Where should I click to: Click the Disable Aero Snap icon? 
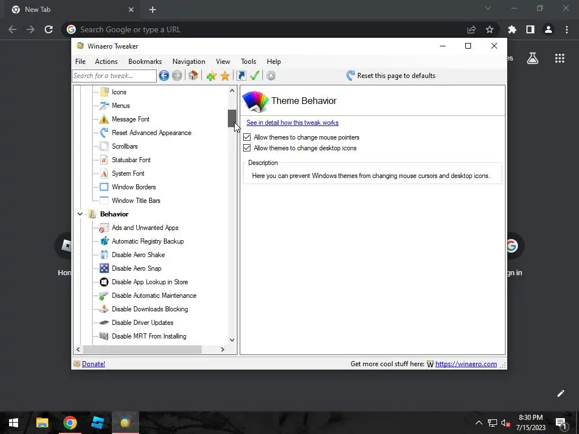[105, 268]
